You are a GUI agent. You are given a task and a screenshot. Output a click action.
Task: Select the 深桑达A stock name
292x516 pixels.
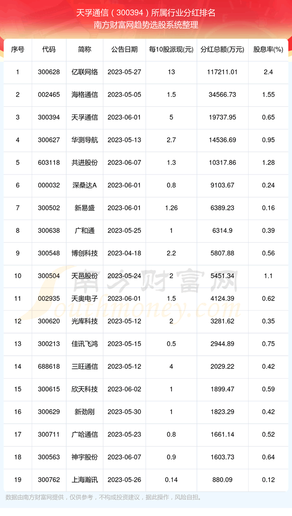click(85, 185)
